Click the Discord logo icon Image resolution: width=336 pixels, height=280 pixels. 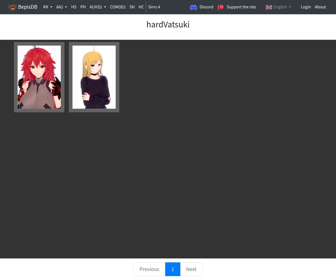point(193,7)
